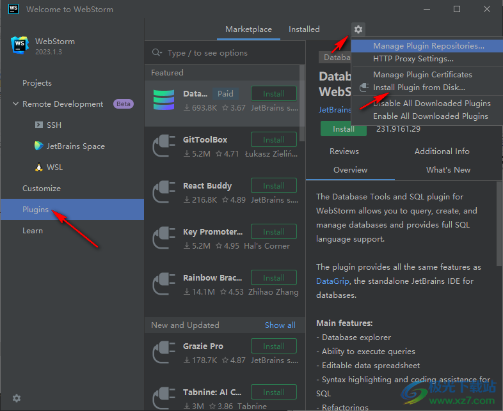503x411 pixels.
Task: Select the Overview tab
Action: 350,170
